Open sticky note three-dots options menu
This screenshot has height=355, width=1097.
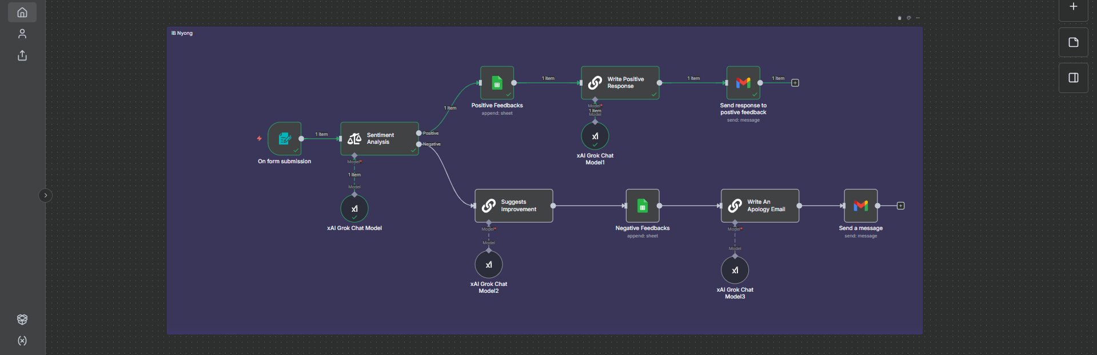point(918,18)
